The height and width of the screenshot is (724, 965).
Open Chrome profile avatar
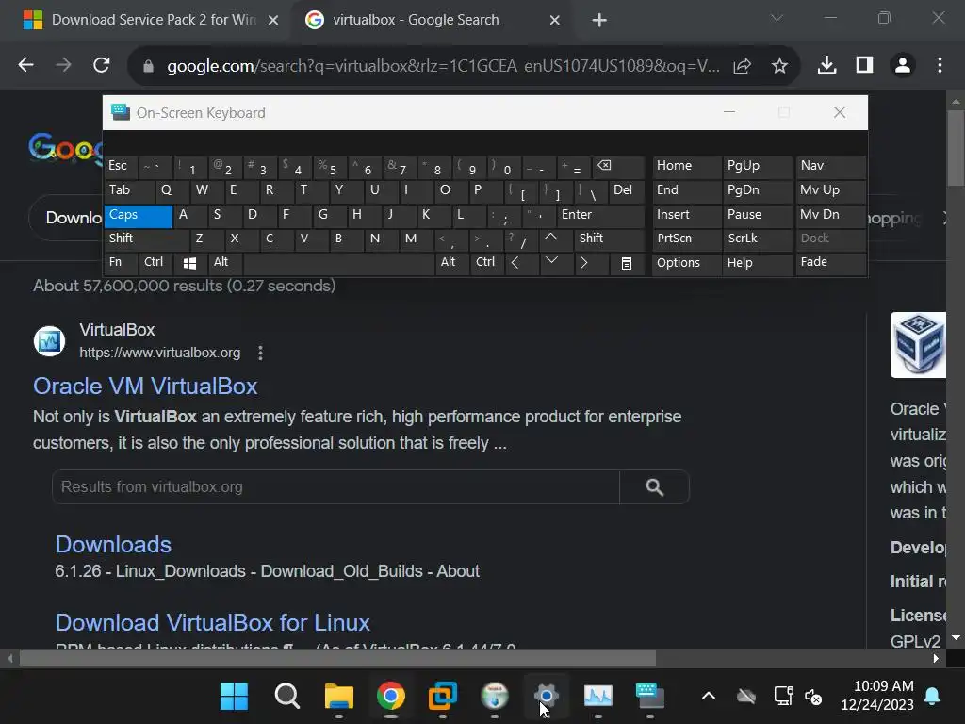click(x=902, y=65)
